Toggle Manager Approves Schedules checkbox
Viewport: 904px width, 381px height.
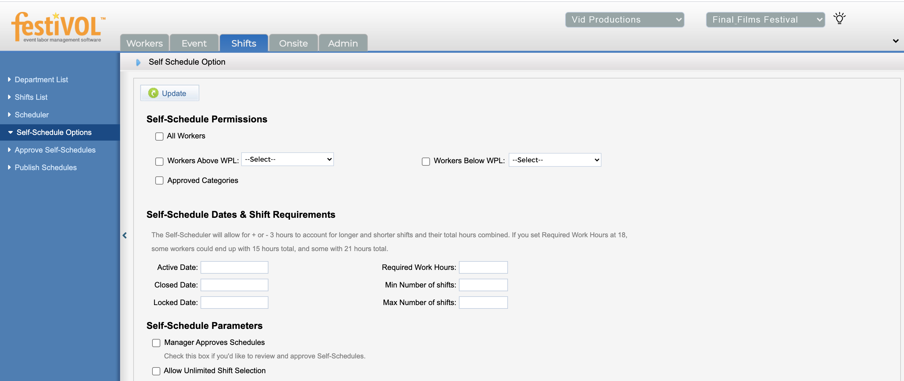pyautogui.click(x=156, y=343)
